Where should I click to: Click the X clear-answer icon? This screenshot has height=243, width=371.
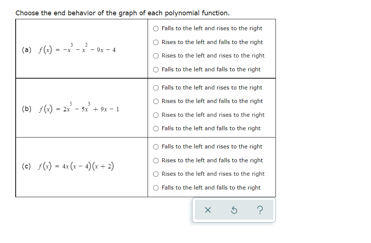pos(208,210)
